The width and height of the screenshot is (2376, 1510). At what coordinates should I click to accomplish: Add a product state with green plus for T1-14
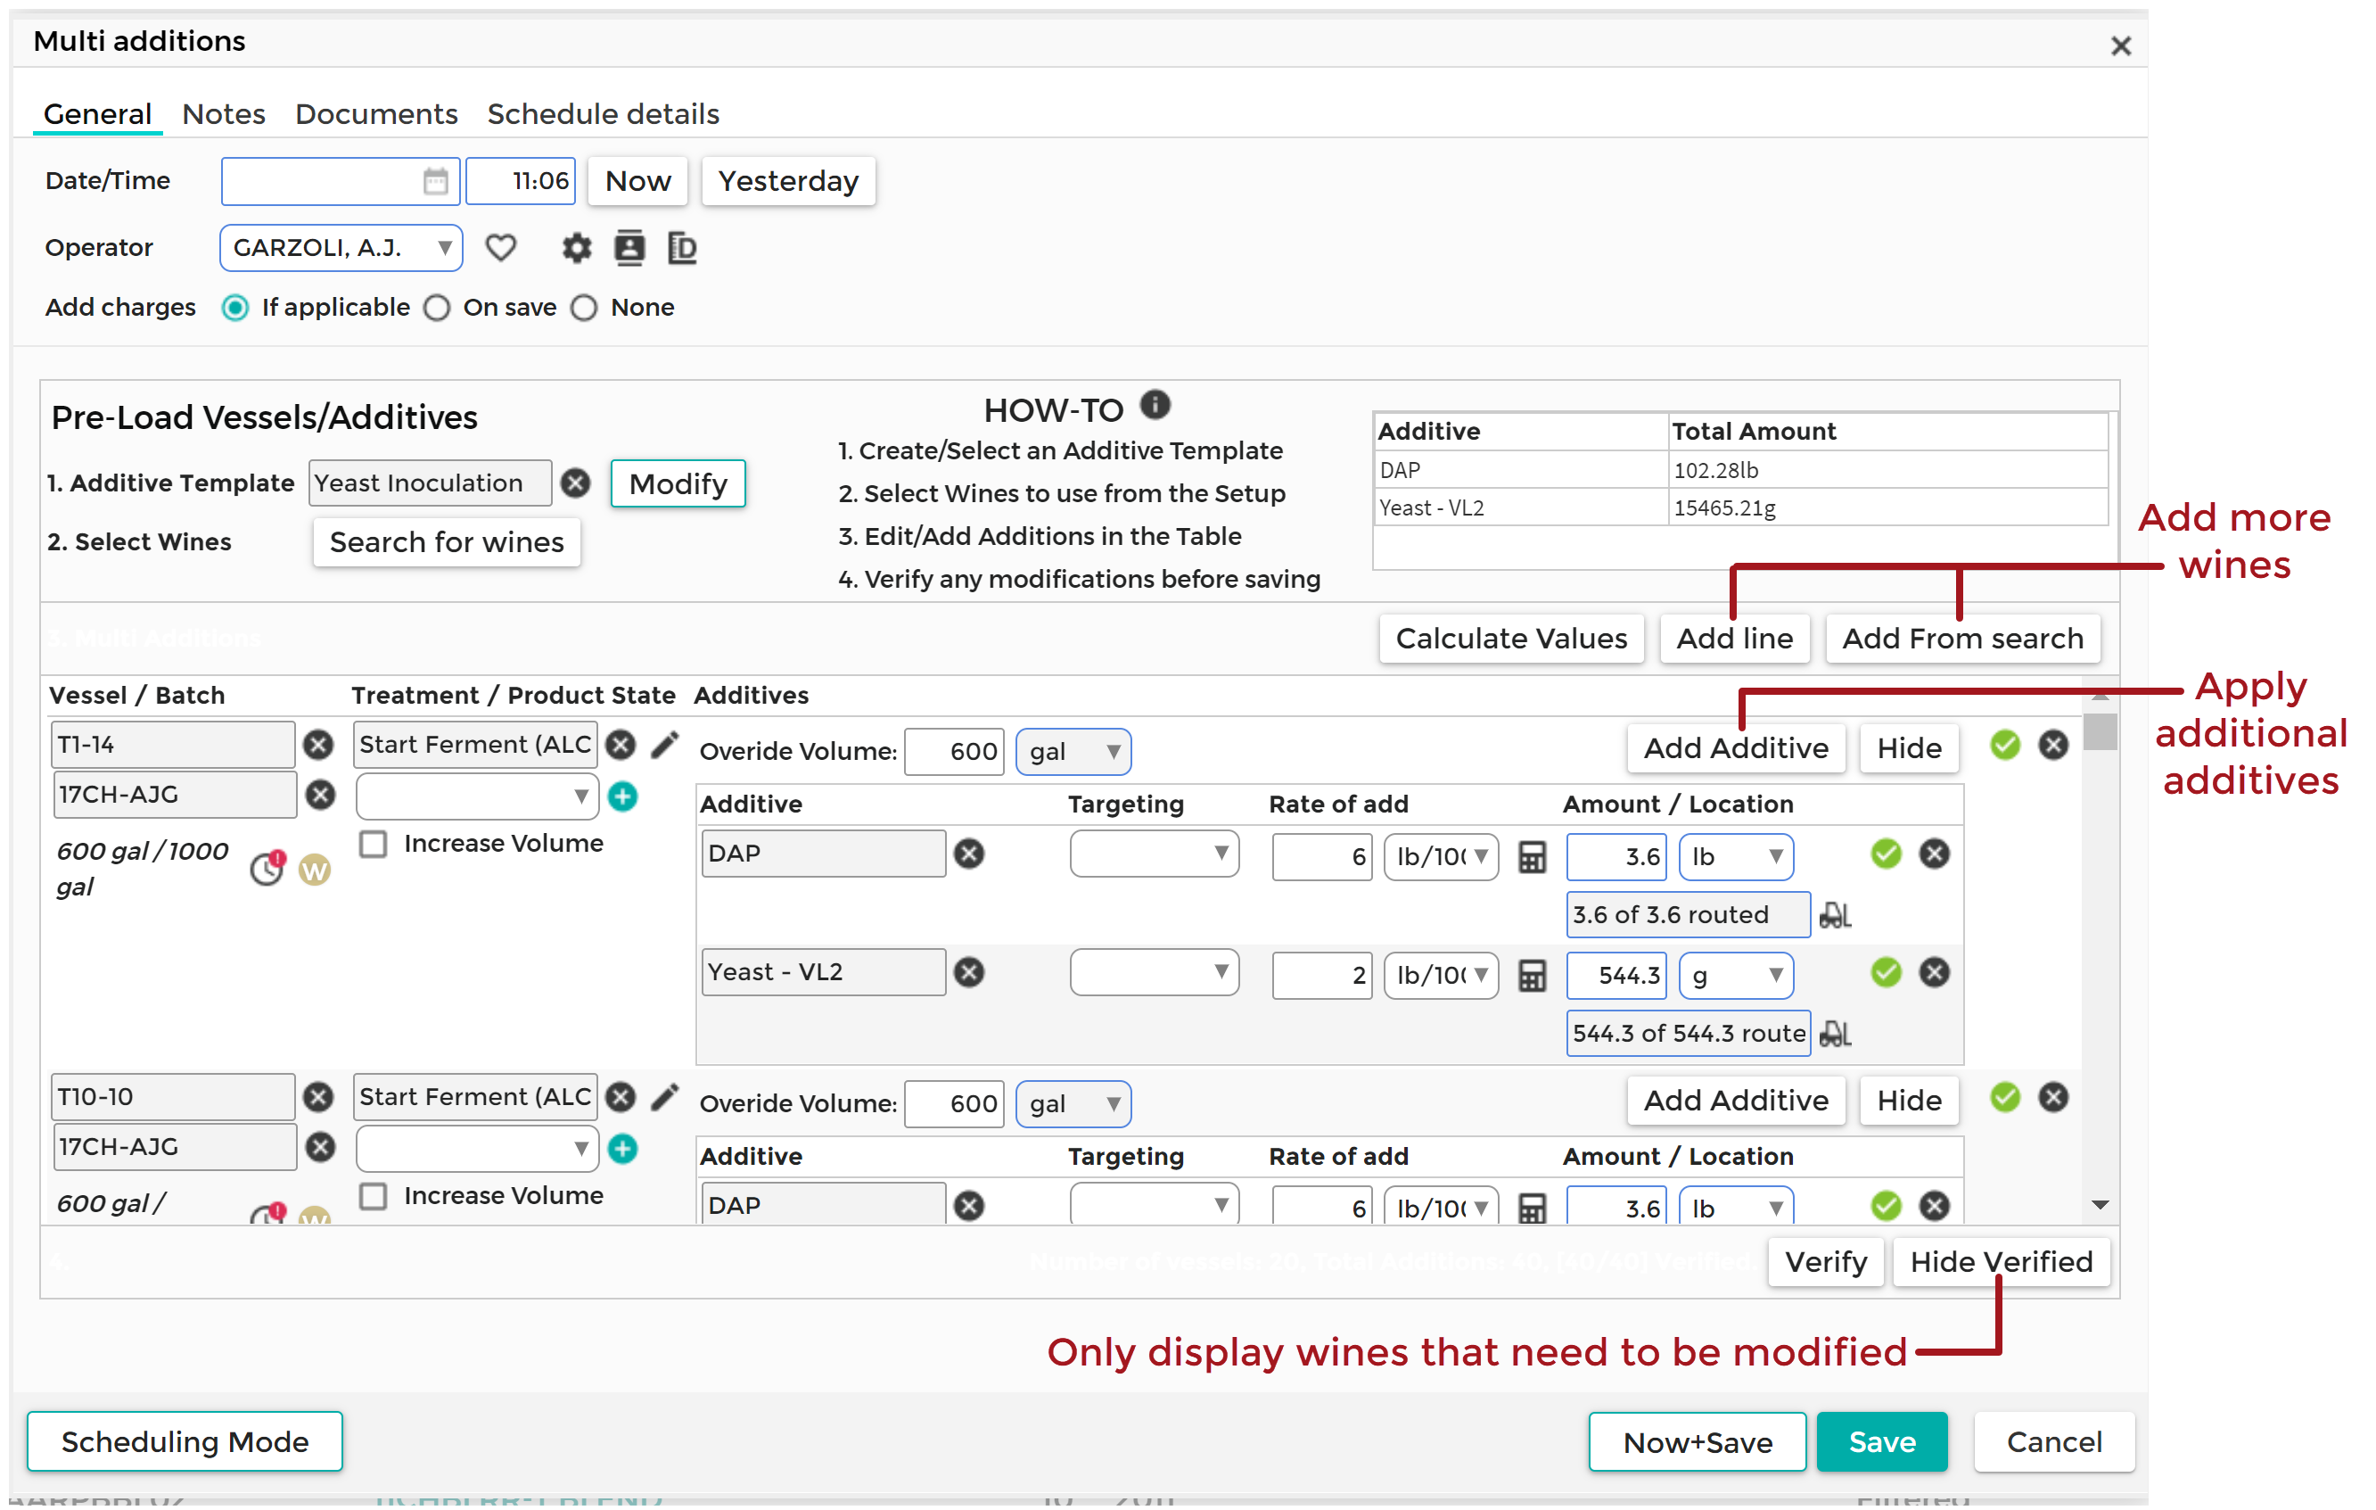622,797
